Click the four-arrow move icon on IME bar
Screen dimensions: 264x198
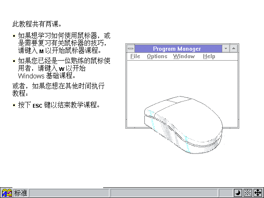[x=257, y=193]
